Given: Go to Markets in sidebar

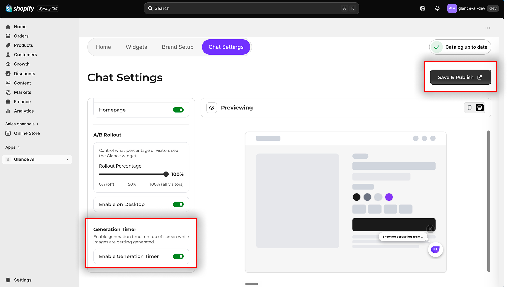Looking at the screenshot, I should 23,92.
